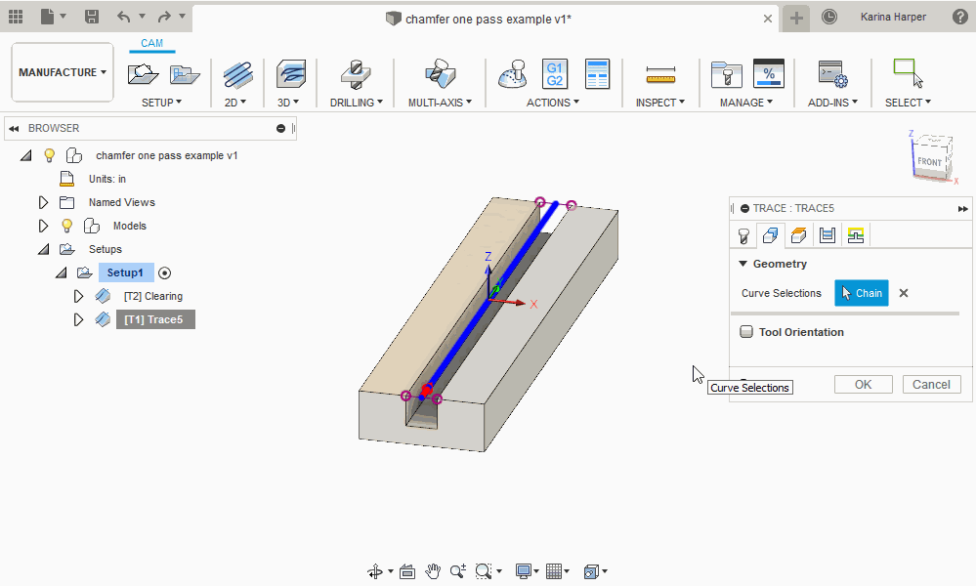Undo the last action

click(x=124, y=17)
